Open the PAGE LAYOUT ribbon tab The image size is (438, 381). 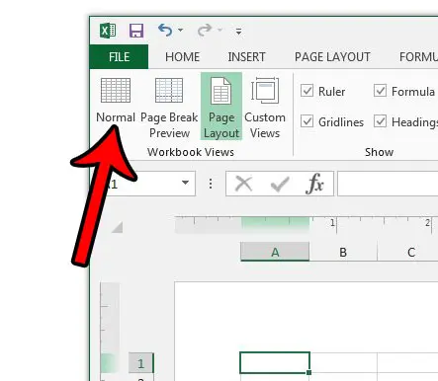[x=332, y=57]
